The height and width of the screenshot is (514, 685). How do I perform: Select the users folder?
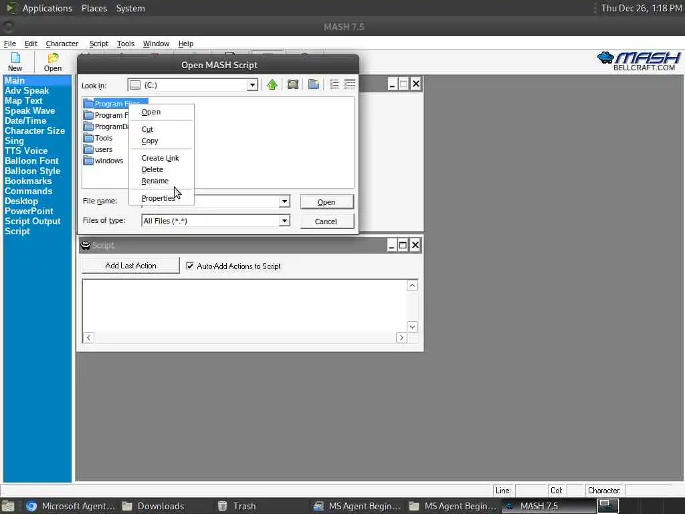[98, 149]
